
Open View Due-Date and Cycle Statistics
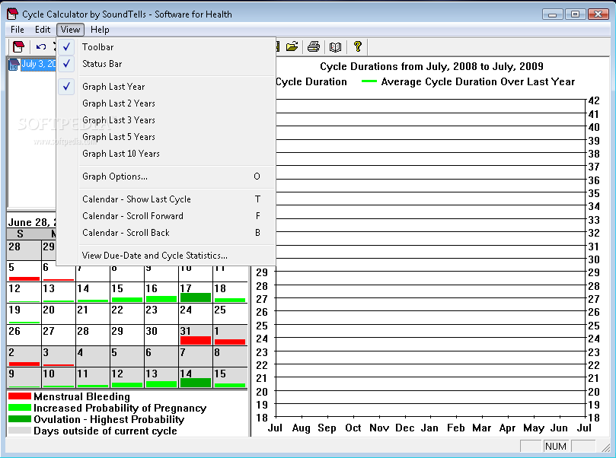pos(166,256)
